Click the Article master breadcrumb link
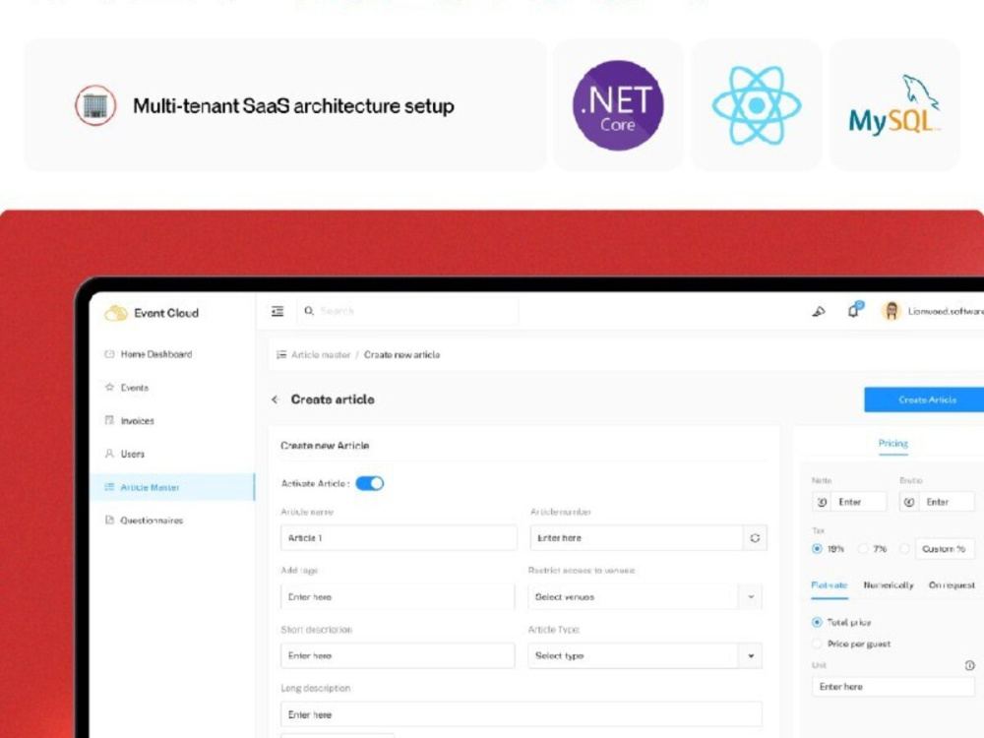The image size is (984, 738). tap(321, 354)
